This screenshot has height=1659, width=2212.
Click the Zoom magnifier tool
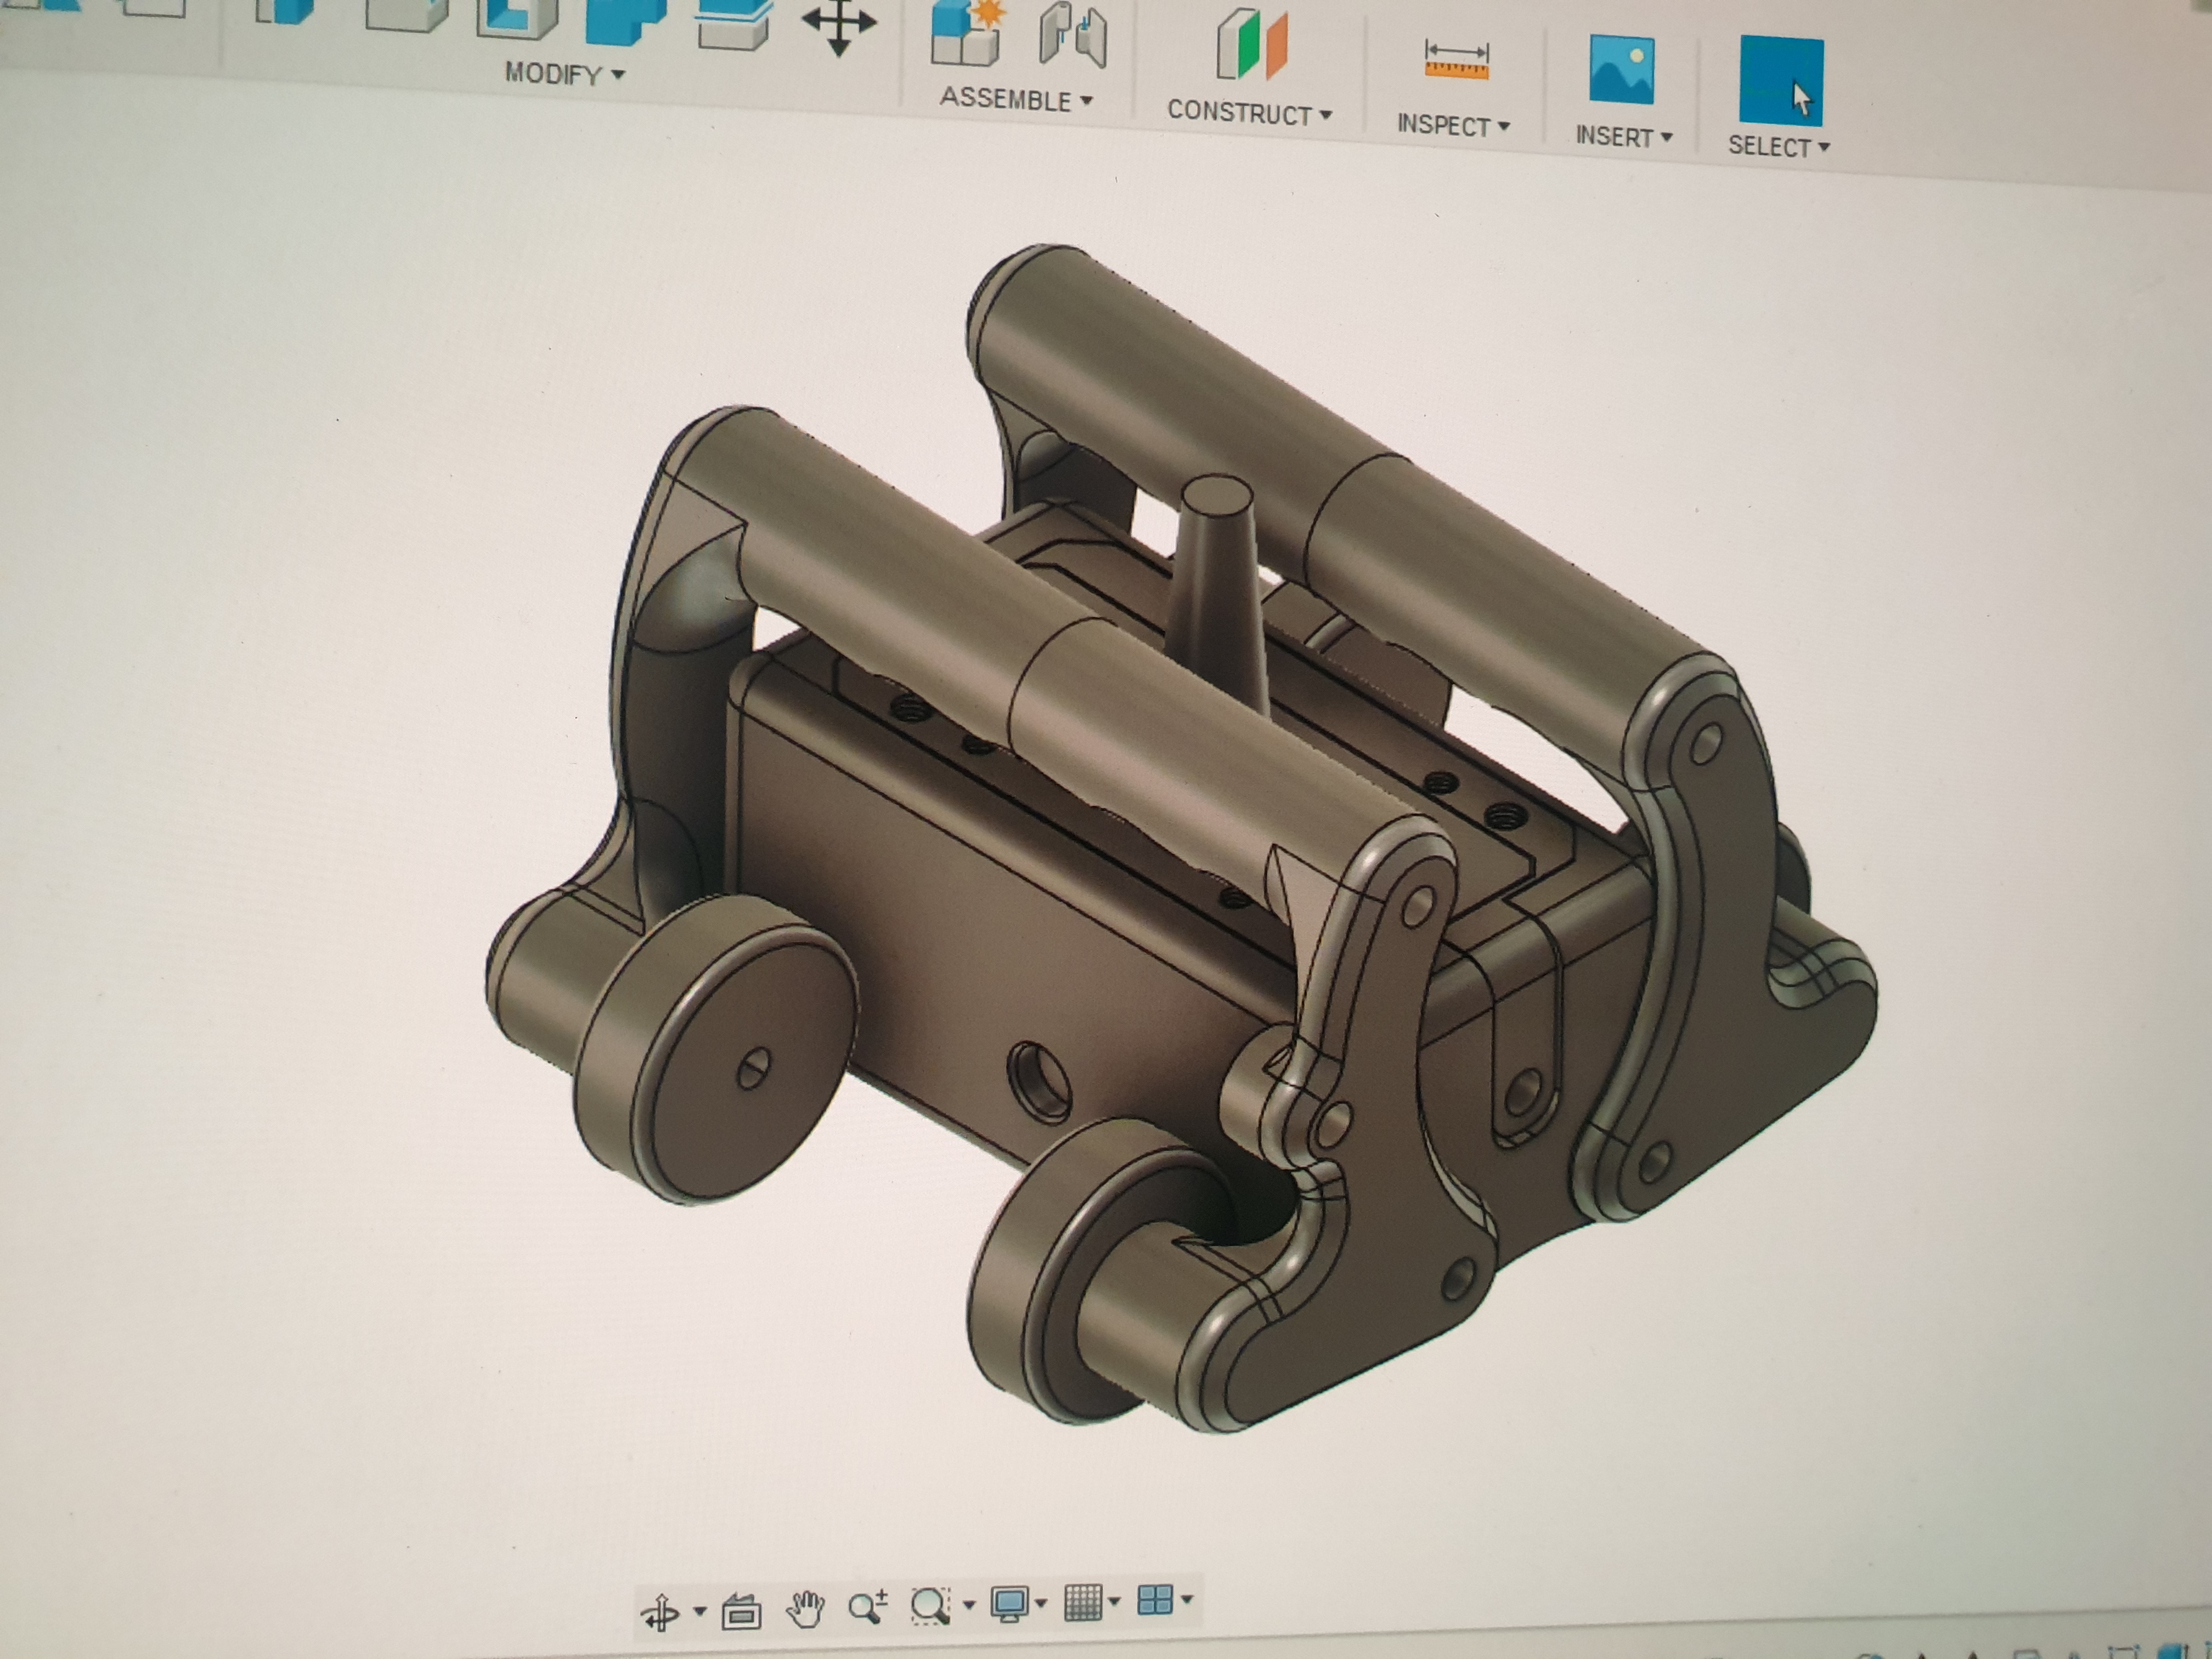(866, 1607)
